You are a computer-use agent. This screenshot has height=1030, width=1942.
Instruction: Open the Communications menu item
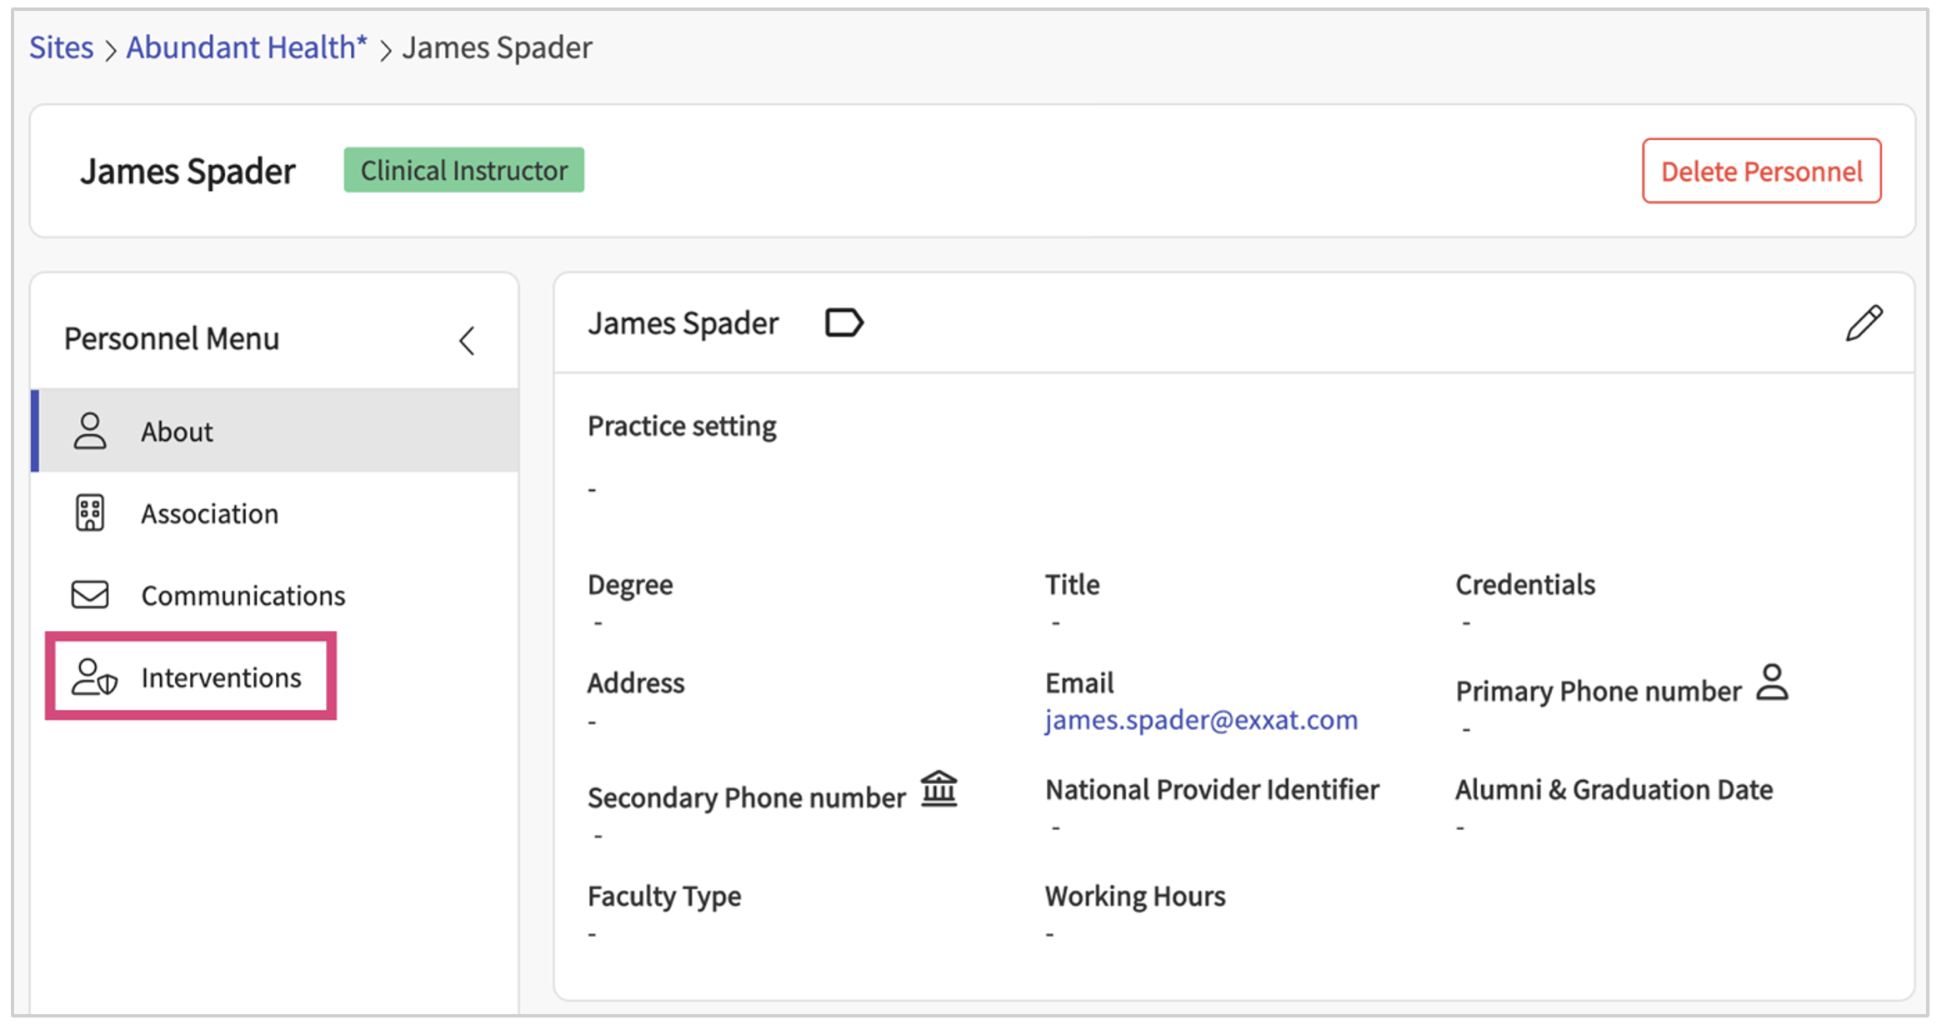click(243, 596)
